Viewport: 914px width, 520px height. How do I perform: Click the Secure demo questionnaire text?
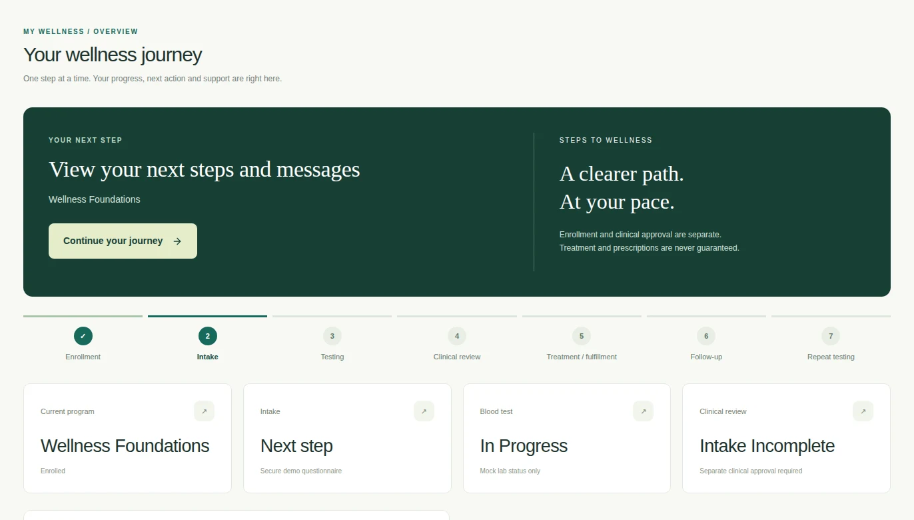pos(301,471)
